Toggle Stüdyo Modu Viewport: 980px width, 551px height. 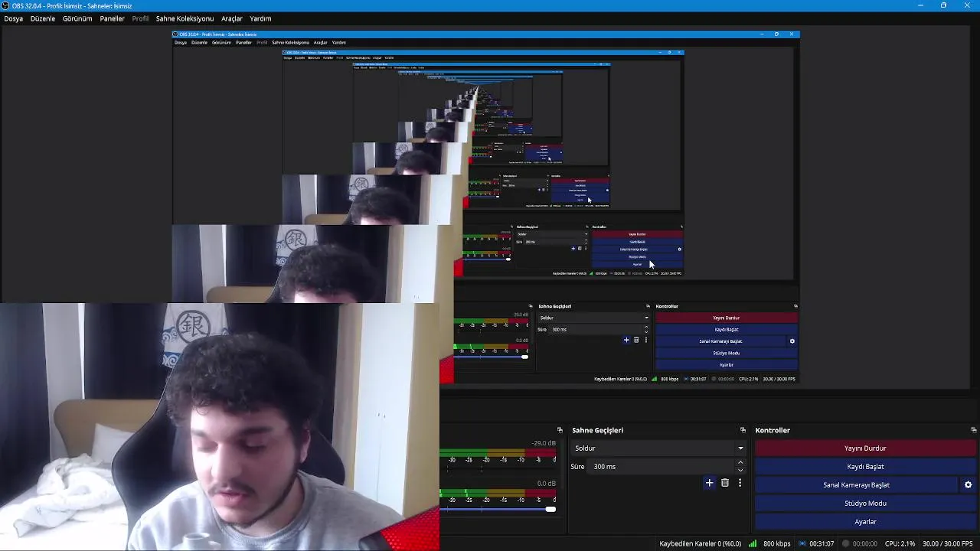[x=865, y=503]
